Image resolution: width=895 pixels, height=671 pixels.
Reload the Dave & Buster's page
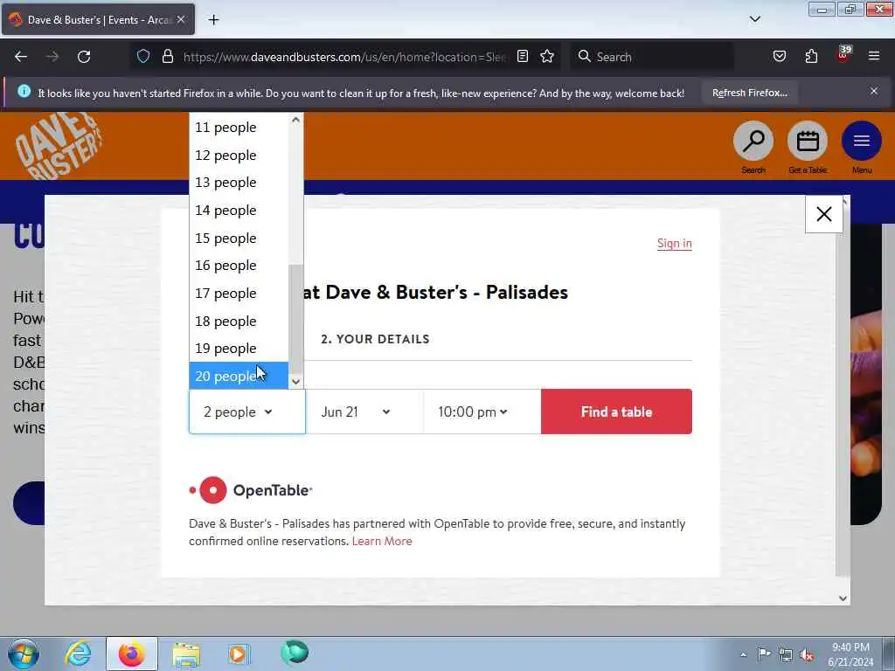[84, 57]
